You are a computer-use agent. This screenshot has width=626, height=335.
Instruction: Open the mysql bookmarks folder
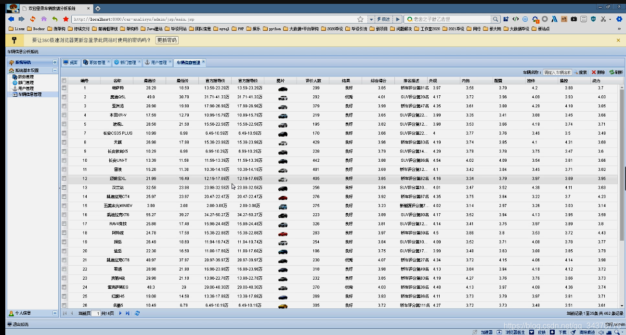point(222,29)
